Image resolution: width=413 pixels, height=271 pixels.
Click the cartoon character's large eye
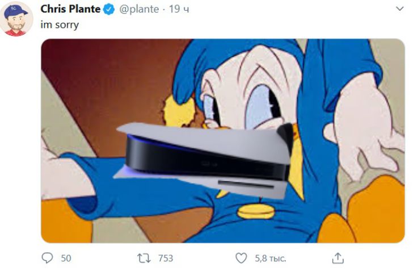pyautogui.click(x=262, y=107)
